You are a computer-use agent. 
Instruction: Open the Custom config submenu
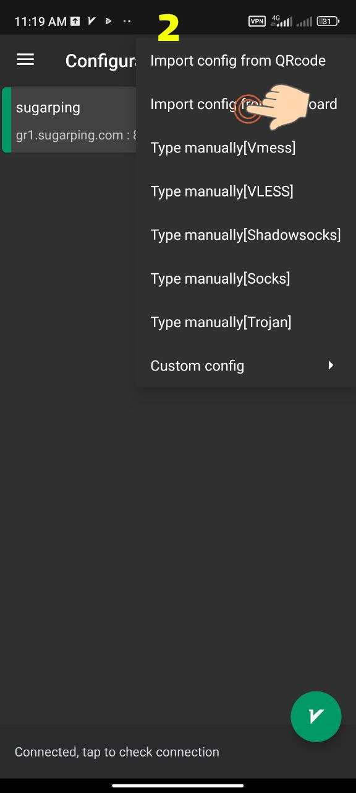click(246, 366)
